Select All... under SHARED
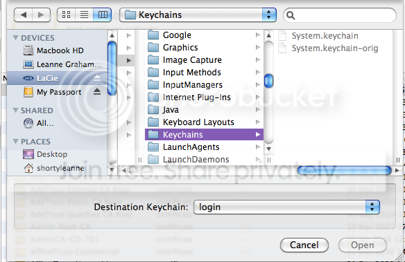 coord(57,123)
